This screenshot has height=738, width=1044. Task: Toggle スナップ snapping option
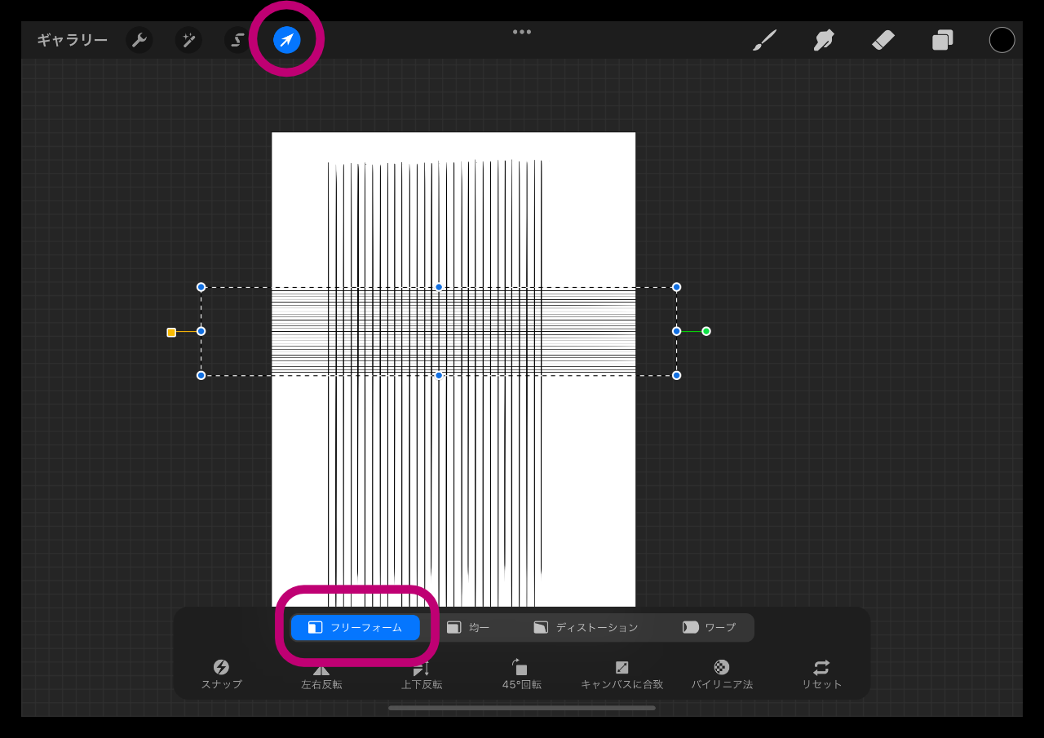222,674
